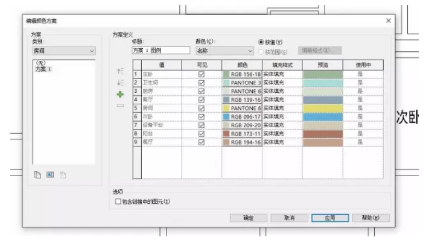Viewport: 426px width, 240px height.
Task: Click the move row down icon
Action: coord(120,83)
